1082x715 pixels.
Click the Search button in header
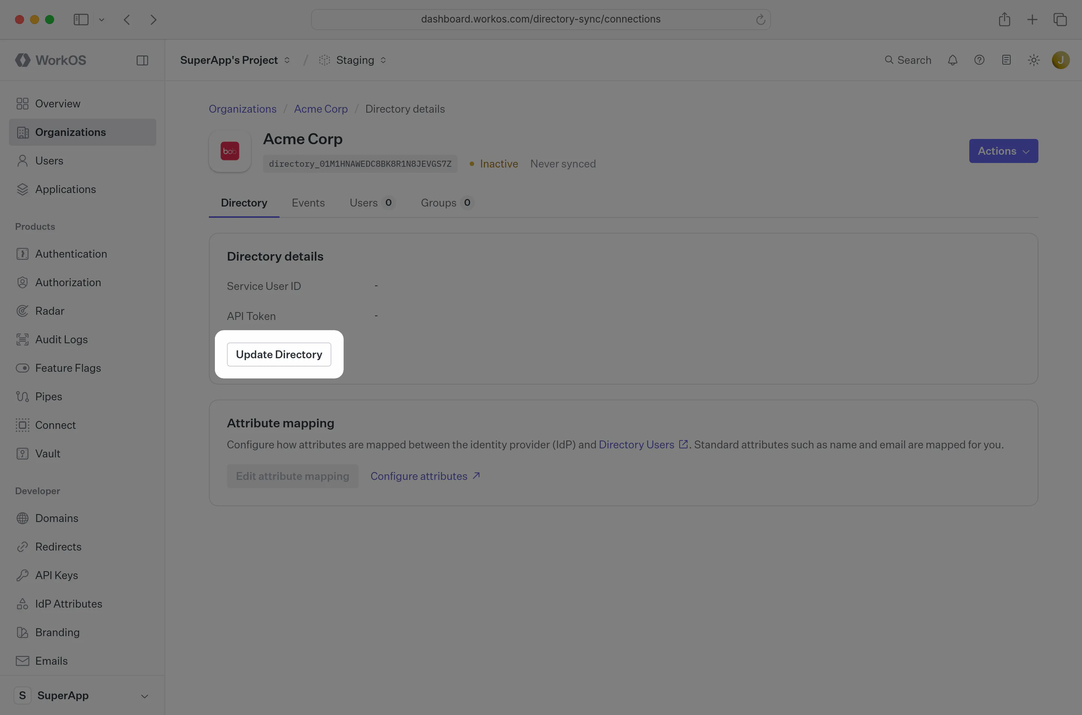908,60
